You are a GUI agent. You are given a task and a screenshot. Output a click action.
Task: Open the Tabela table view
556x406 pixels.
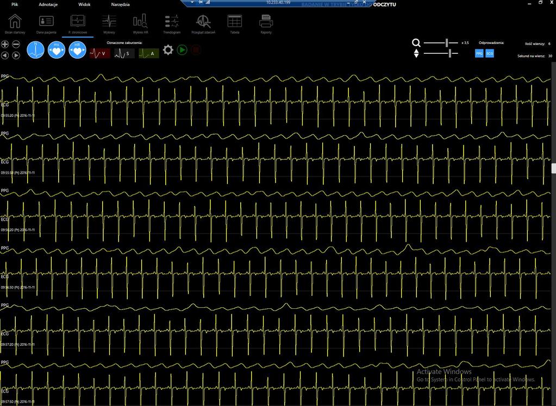point(234,24)
